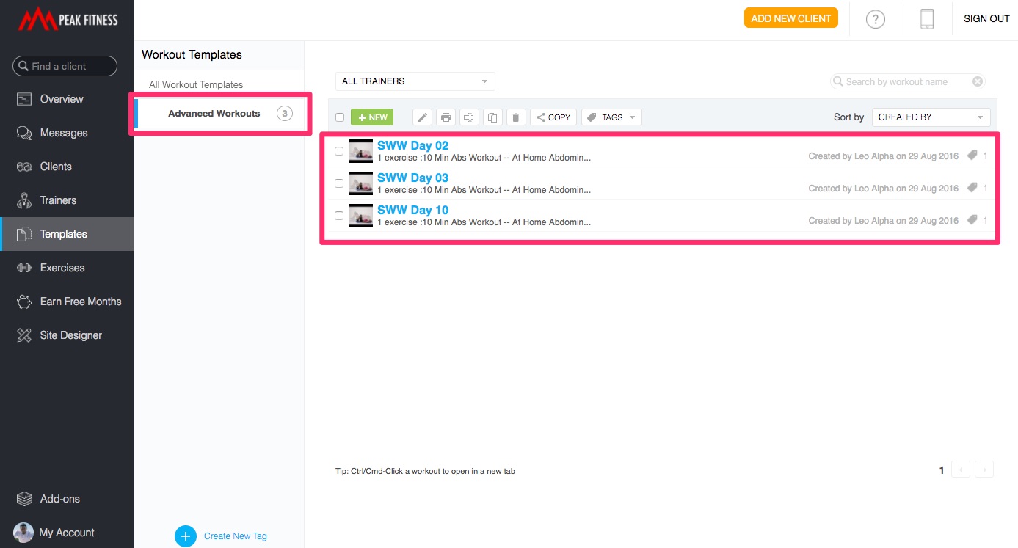Image resolution: width=1018 pixels, height=548 pixels.
Task: Click the mobile device icon
Action: 927,19
